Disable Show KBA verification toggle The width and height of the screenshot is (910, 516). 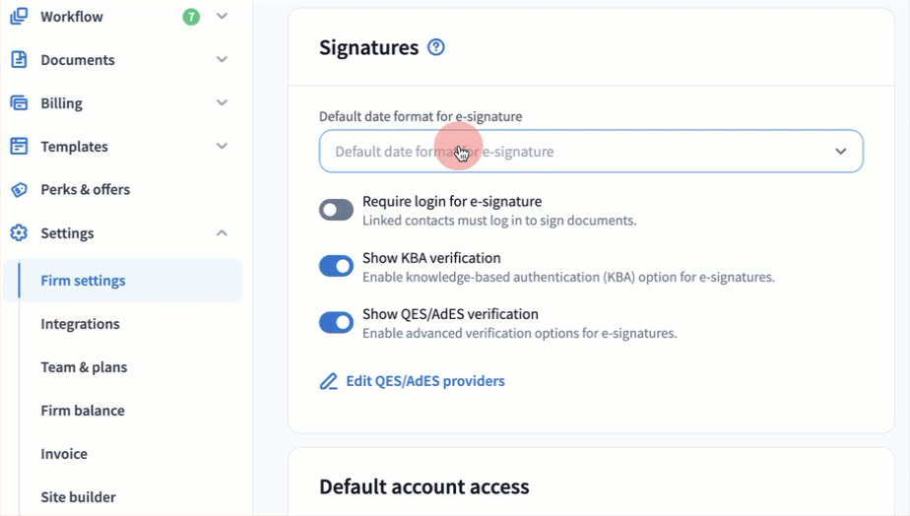(336, 266)
